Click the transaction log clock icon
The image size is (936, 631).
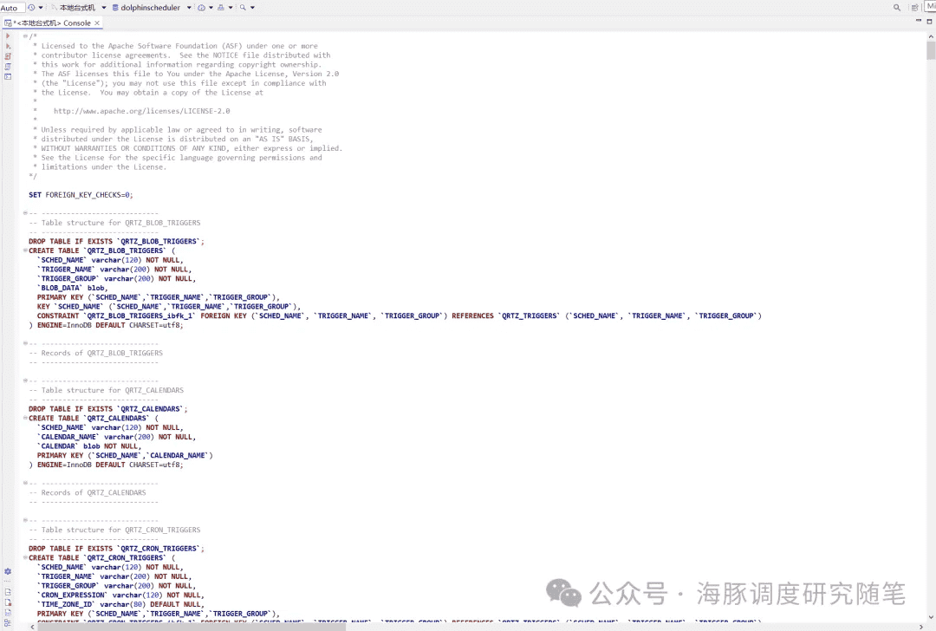tap(31, 7)
